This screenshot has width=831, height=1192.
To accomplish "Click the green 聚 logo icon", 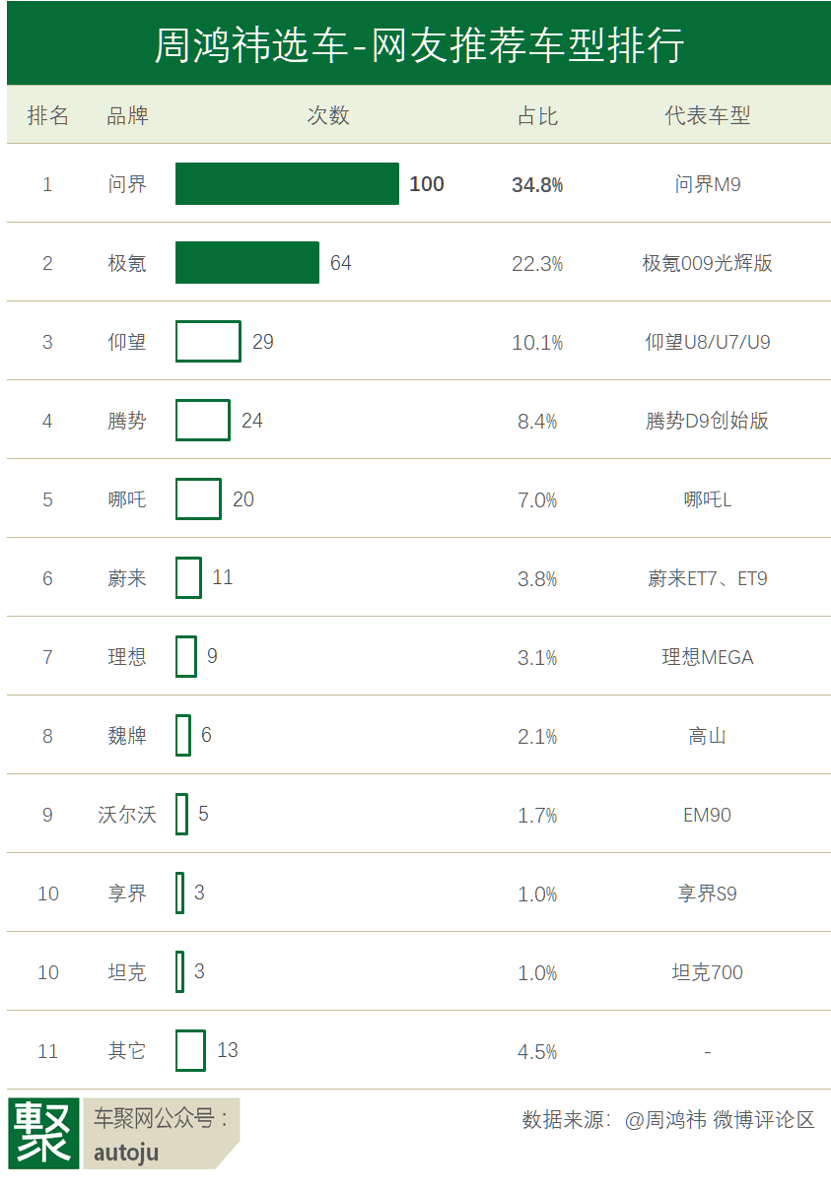I will point(44,1133).
